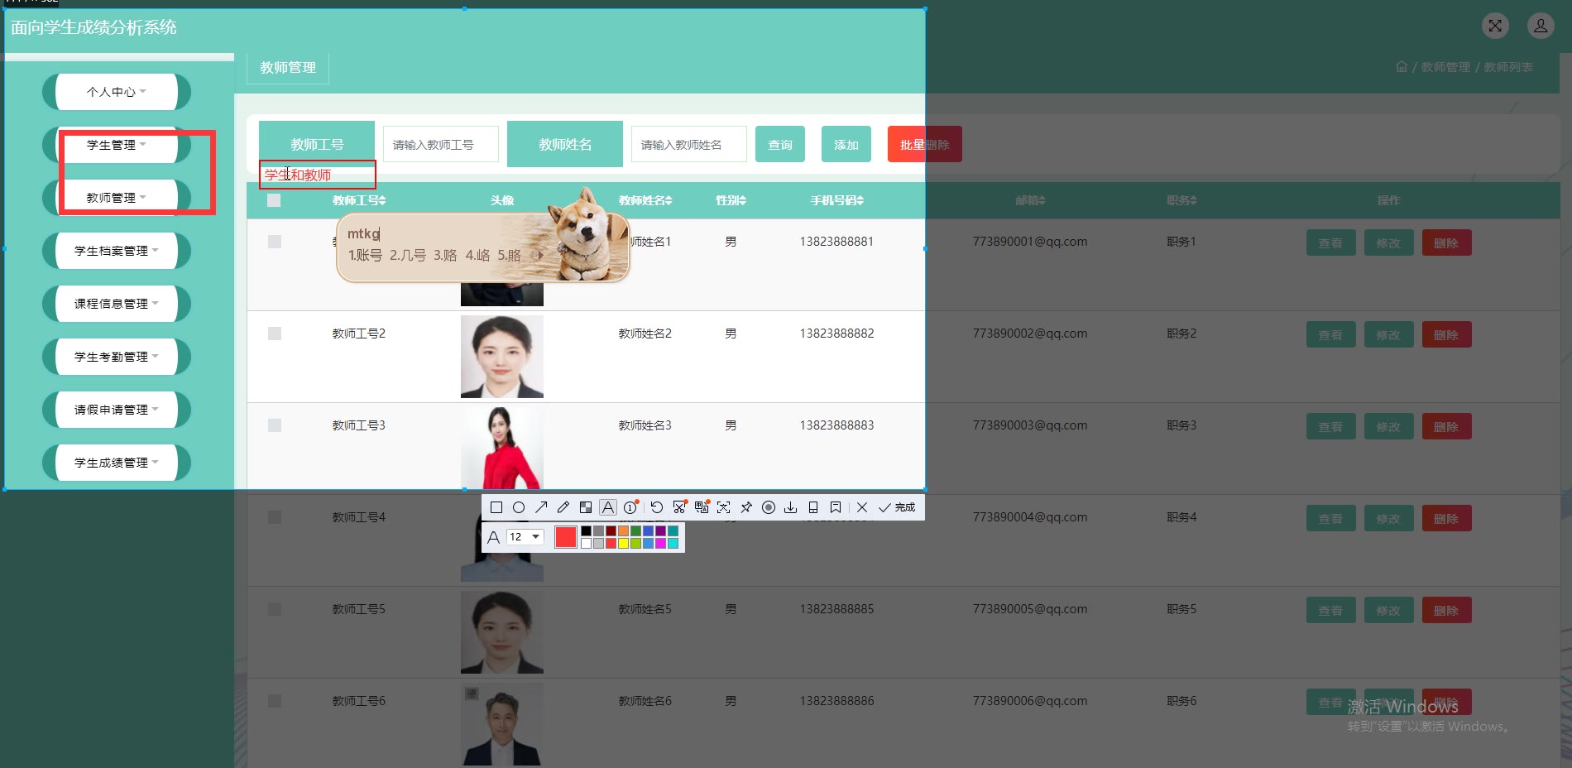The height and width of the screenshot is (768, 1572).
Task: Click the text recognition OCR icon
Action: pos(724,507)
